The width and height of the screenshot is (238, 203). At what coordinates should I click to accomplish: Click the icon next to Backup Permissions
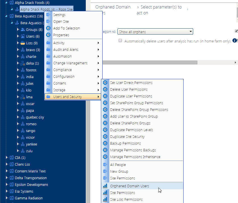point(105,143)
